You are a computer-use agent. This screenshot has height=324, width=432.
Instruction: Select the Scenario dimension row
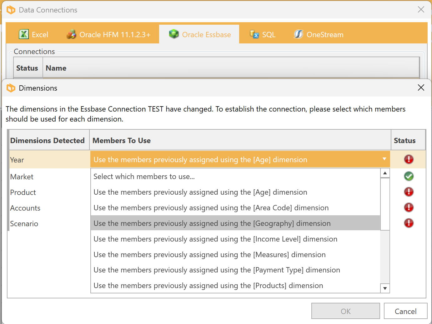pos(49,223)
